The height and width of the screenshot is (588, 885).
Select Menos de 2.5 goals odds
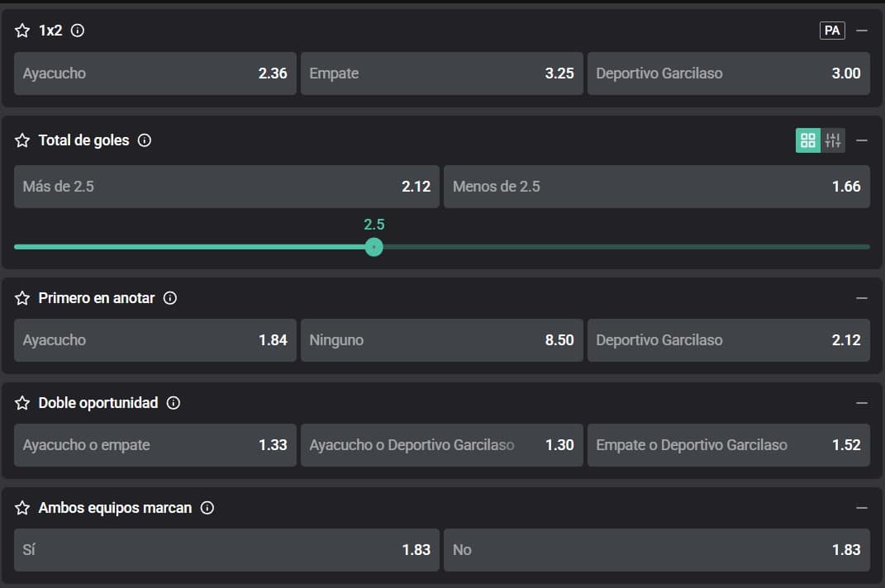(x=656, y=187)
